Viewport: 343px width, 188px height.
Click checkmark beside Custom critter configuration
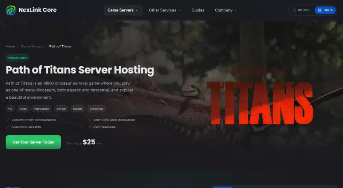coord(8,120)
